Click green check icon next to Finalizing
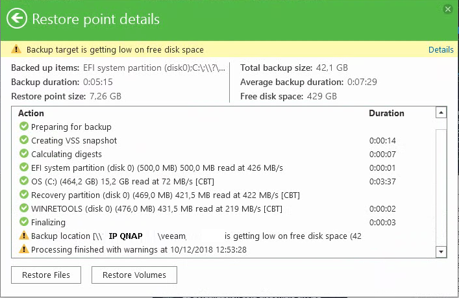The height and width of the screenshot is (298, 459). (x=24, y=222)
